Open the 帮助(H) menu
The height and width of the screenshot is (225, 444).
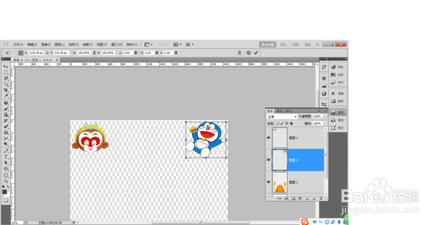tap(132, 45)
